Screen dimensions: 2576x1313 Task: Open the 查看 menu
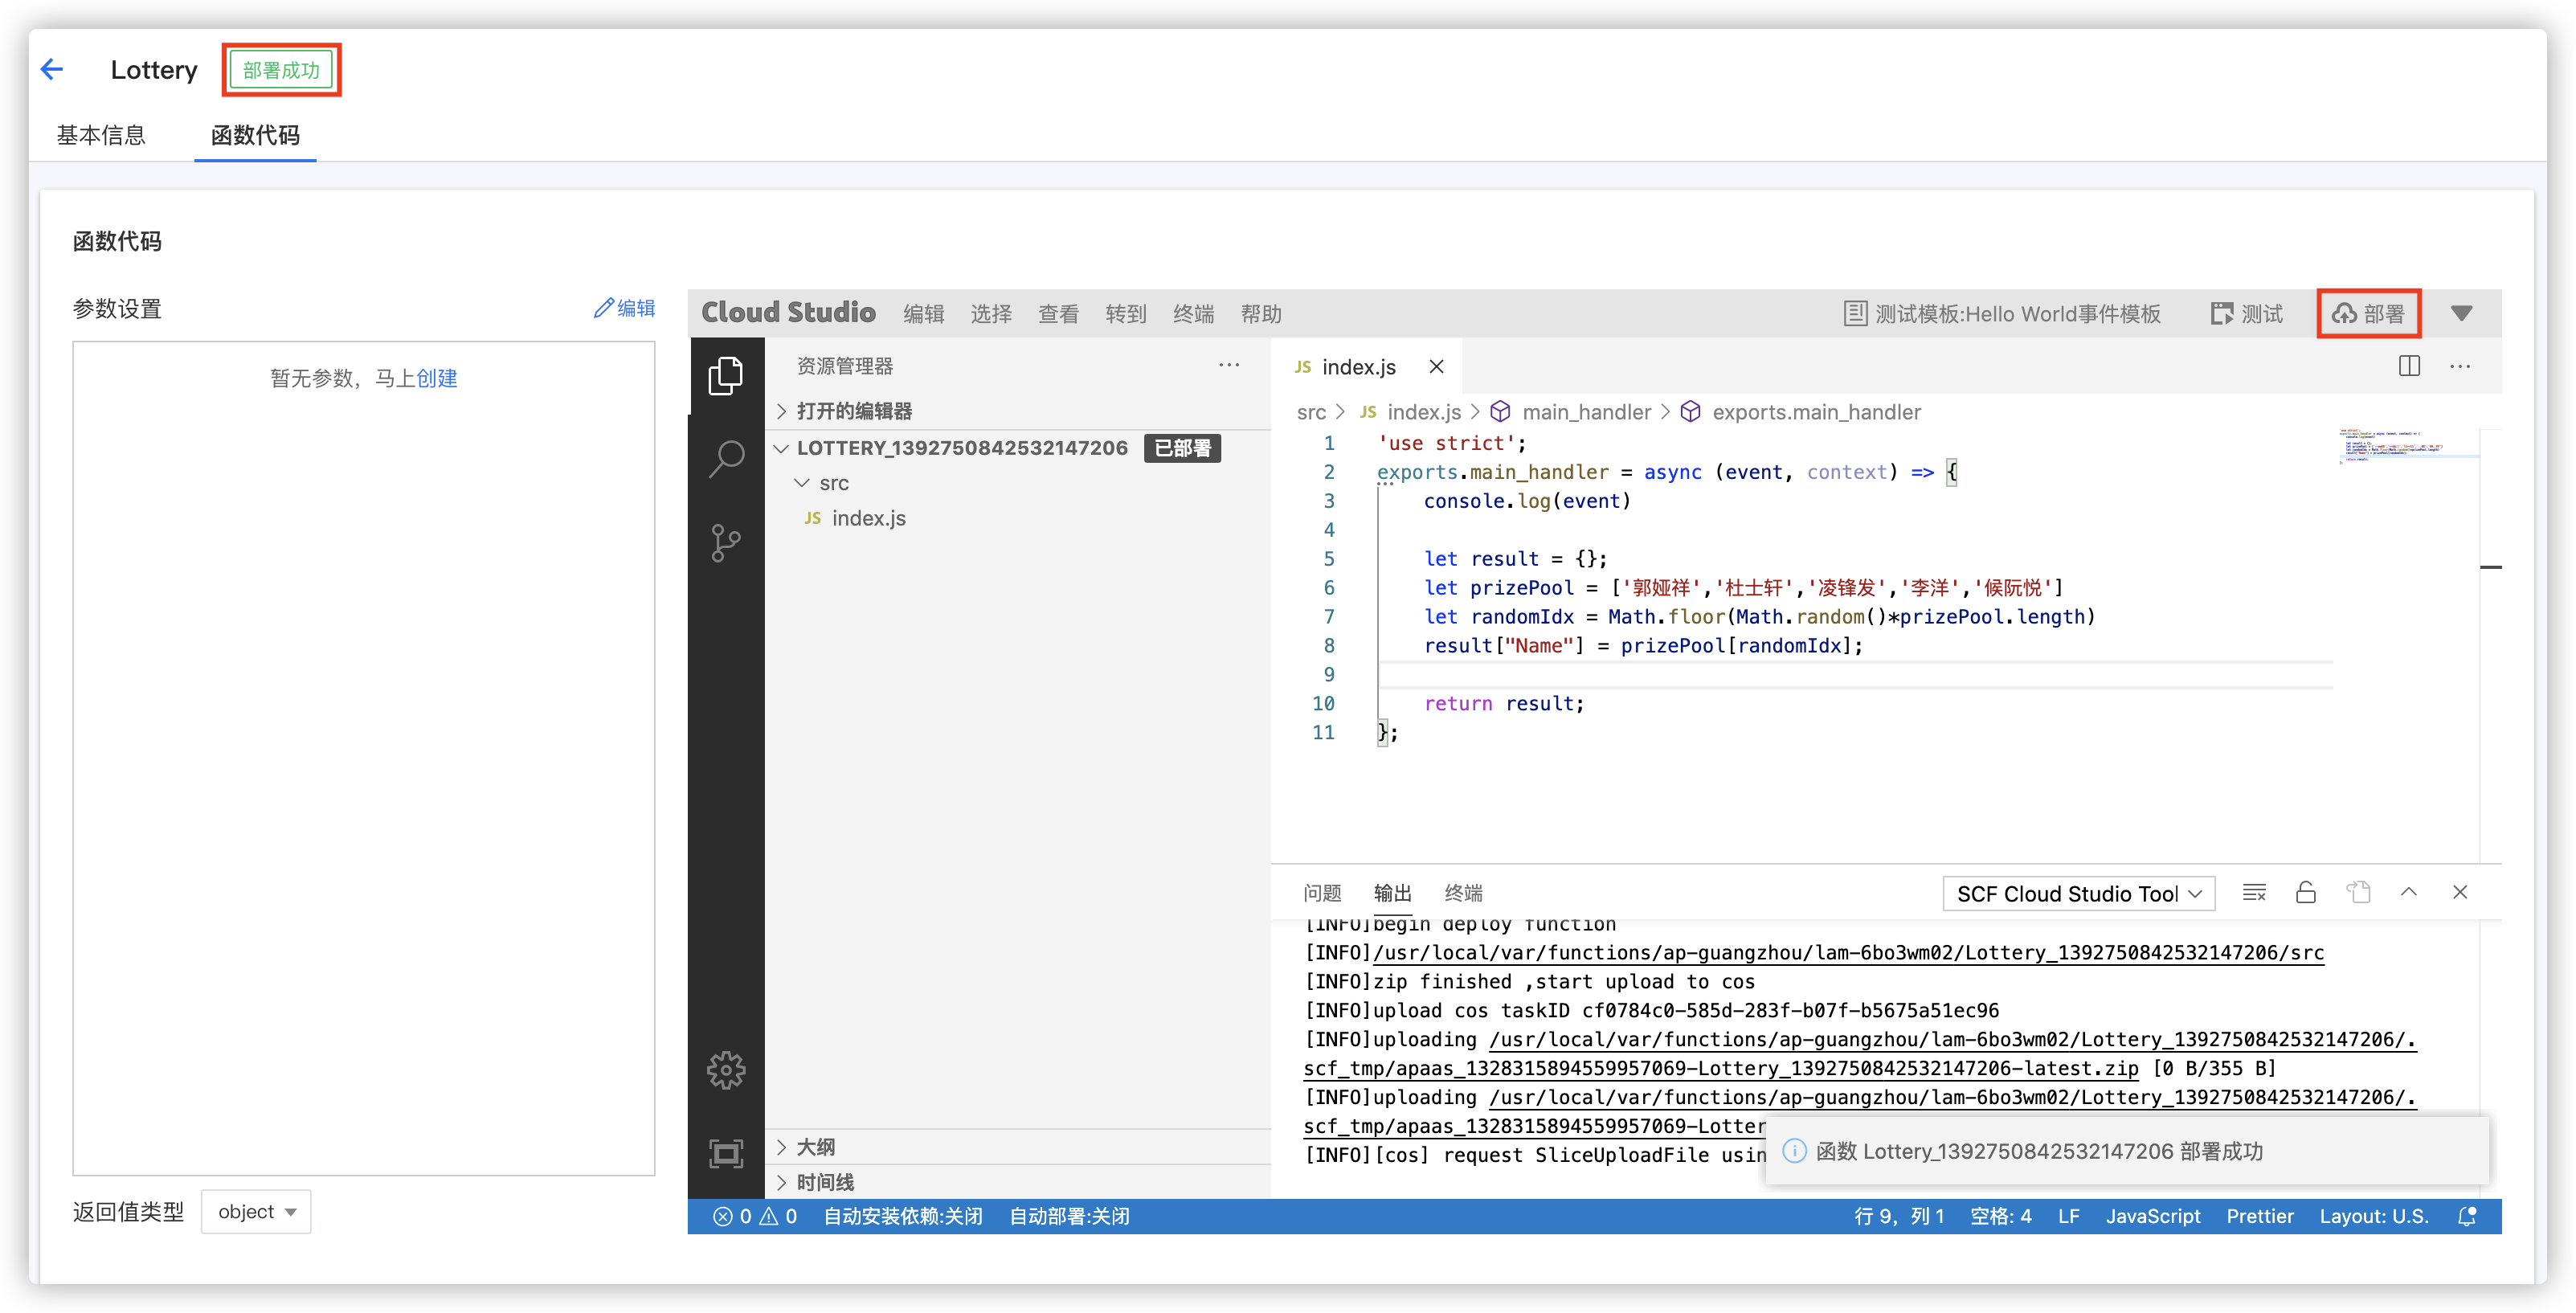click(1058, 314)
